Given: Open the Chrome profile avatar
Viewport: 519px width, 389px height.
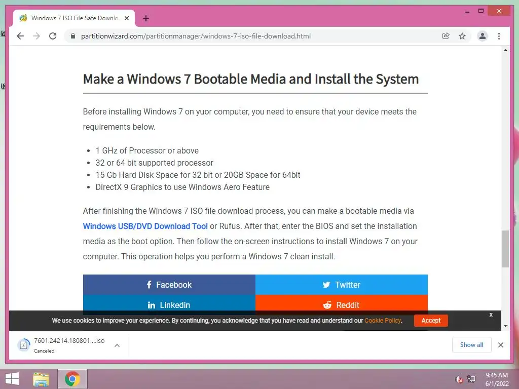Looking at the screenshot, I should coord(483,36).
